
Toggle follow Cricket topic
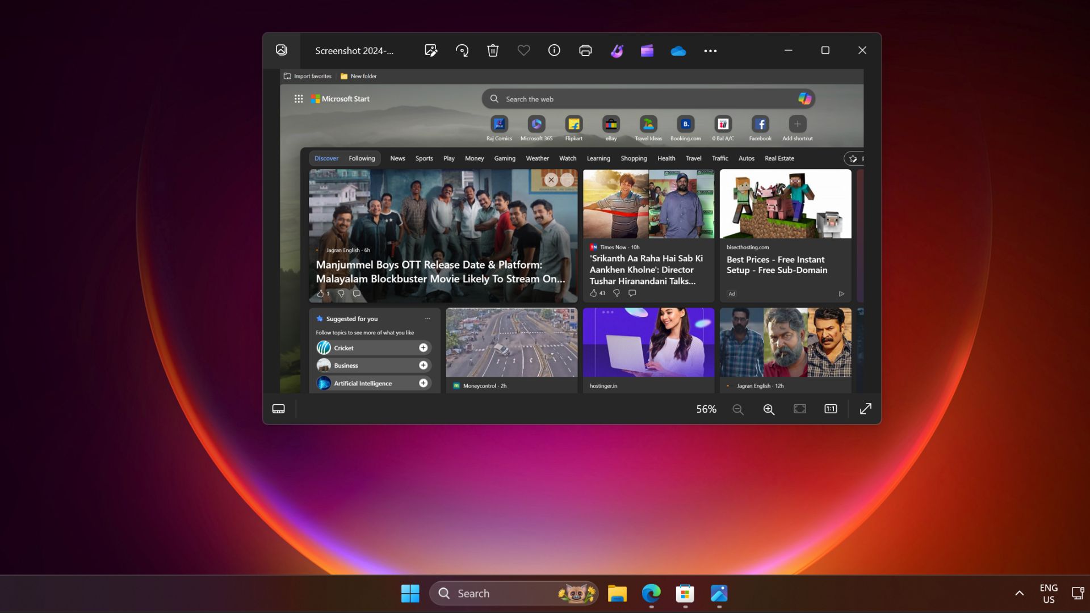pyautogui.click(x=423, y=347)
